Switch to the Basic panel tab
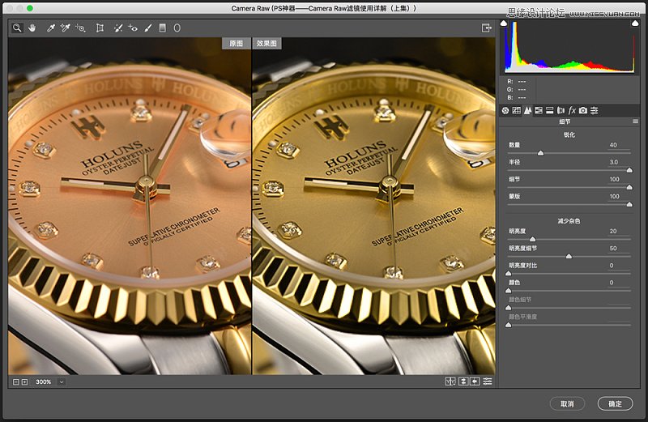The image size is (648, 422). tap(505, 109)
